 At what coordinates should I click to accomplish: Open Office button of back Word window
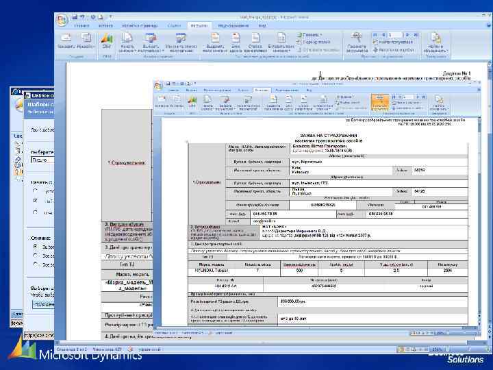click(x=62, y=20)
